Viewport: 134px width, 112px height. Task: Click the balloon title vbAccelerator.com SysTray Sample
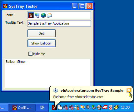pos(92,91)
